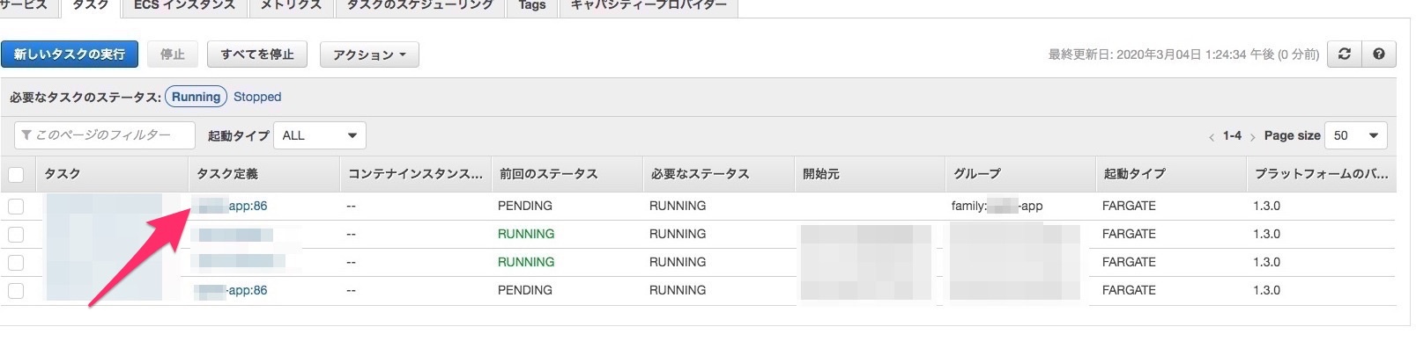Image resolution: width=1416 pixels, height=356 pixels.
Task: Show Stopped status tasks
Action: [257, 97]
